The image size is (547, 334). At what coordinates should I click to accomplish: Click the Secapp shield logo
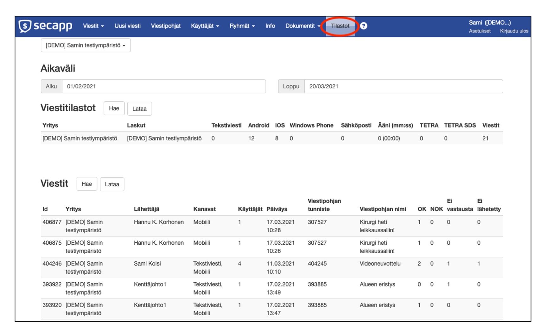pyautogui.click(x=25, y=26)
